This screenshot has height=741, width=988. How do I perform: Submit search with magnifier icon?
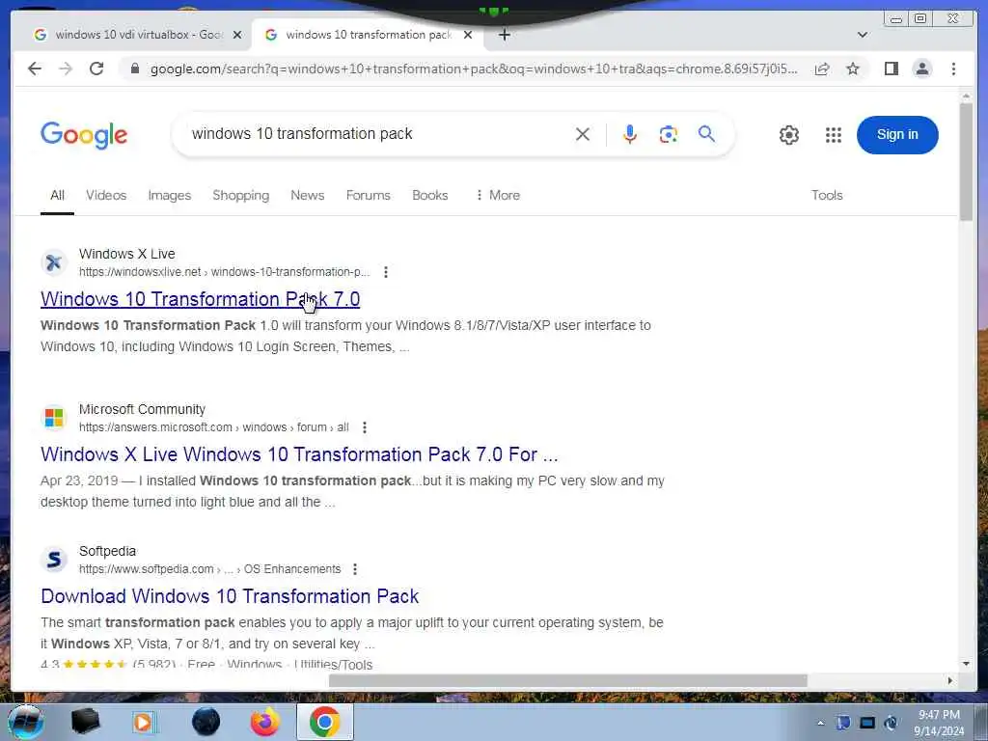pyautogui.click(x=706, y=133)
